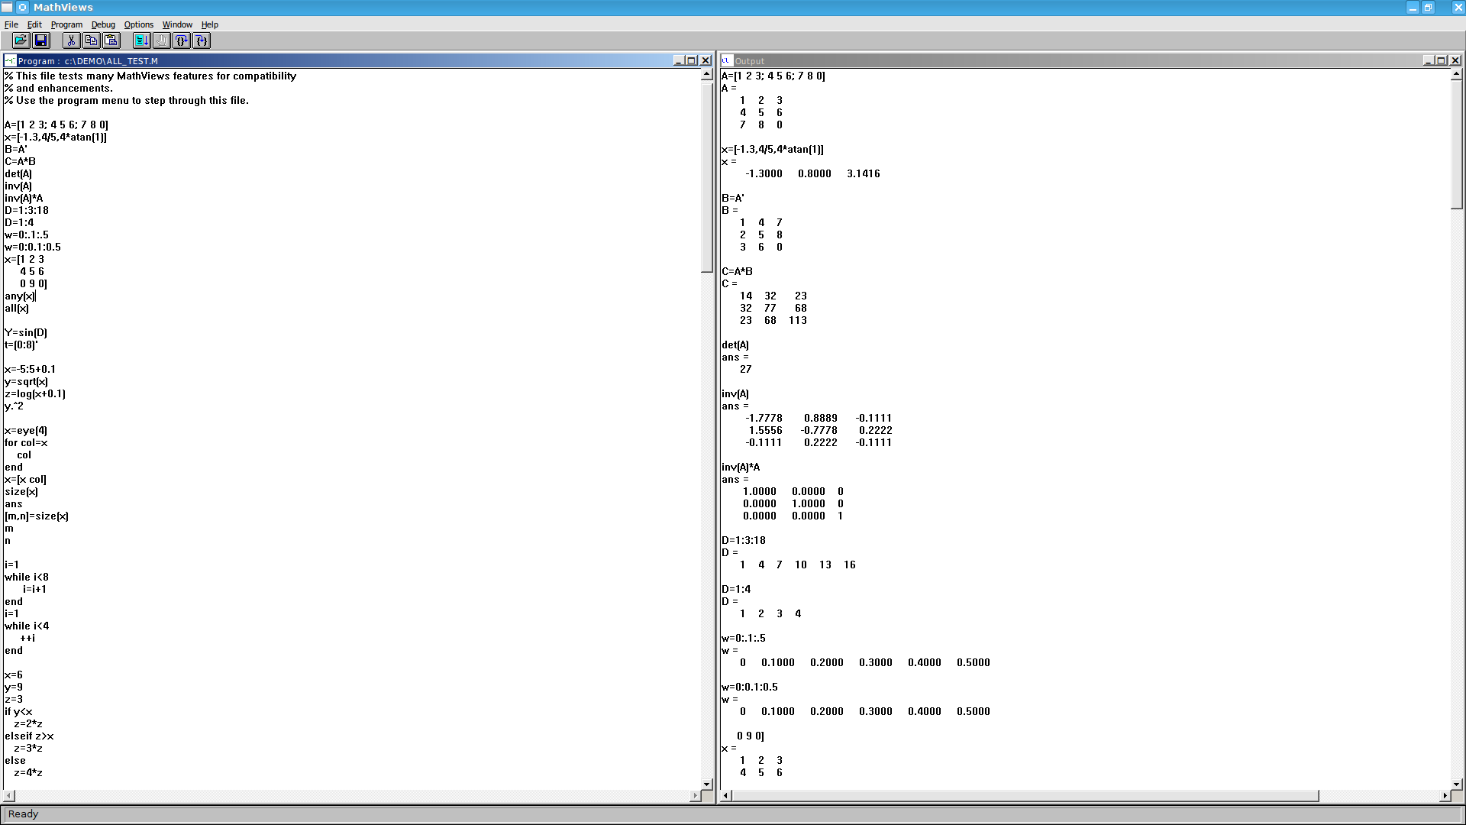The width and height of the screenshot is (1466, 825).
Task: Click the Open file toolbar icon
Action: click(21, 40)
